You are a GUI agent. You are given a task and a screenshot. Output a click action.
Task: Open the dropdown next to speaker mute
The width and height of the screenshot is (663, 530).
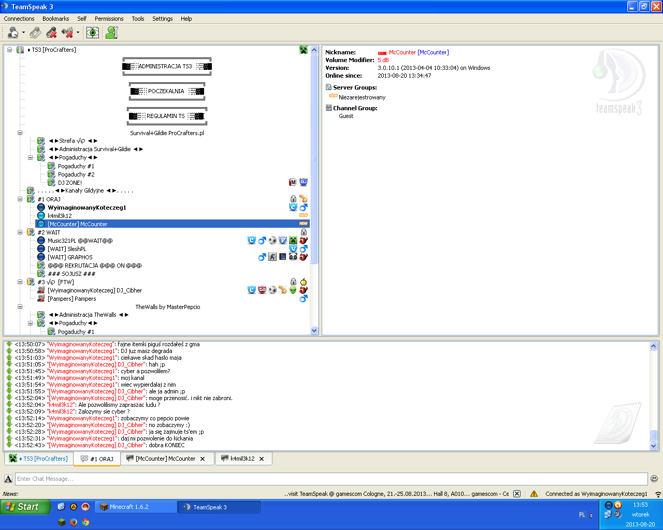tap(78, 33)
